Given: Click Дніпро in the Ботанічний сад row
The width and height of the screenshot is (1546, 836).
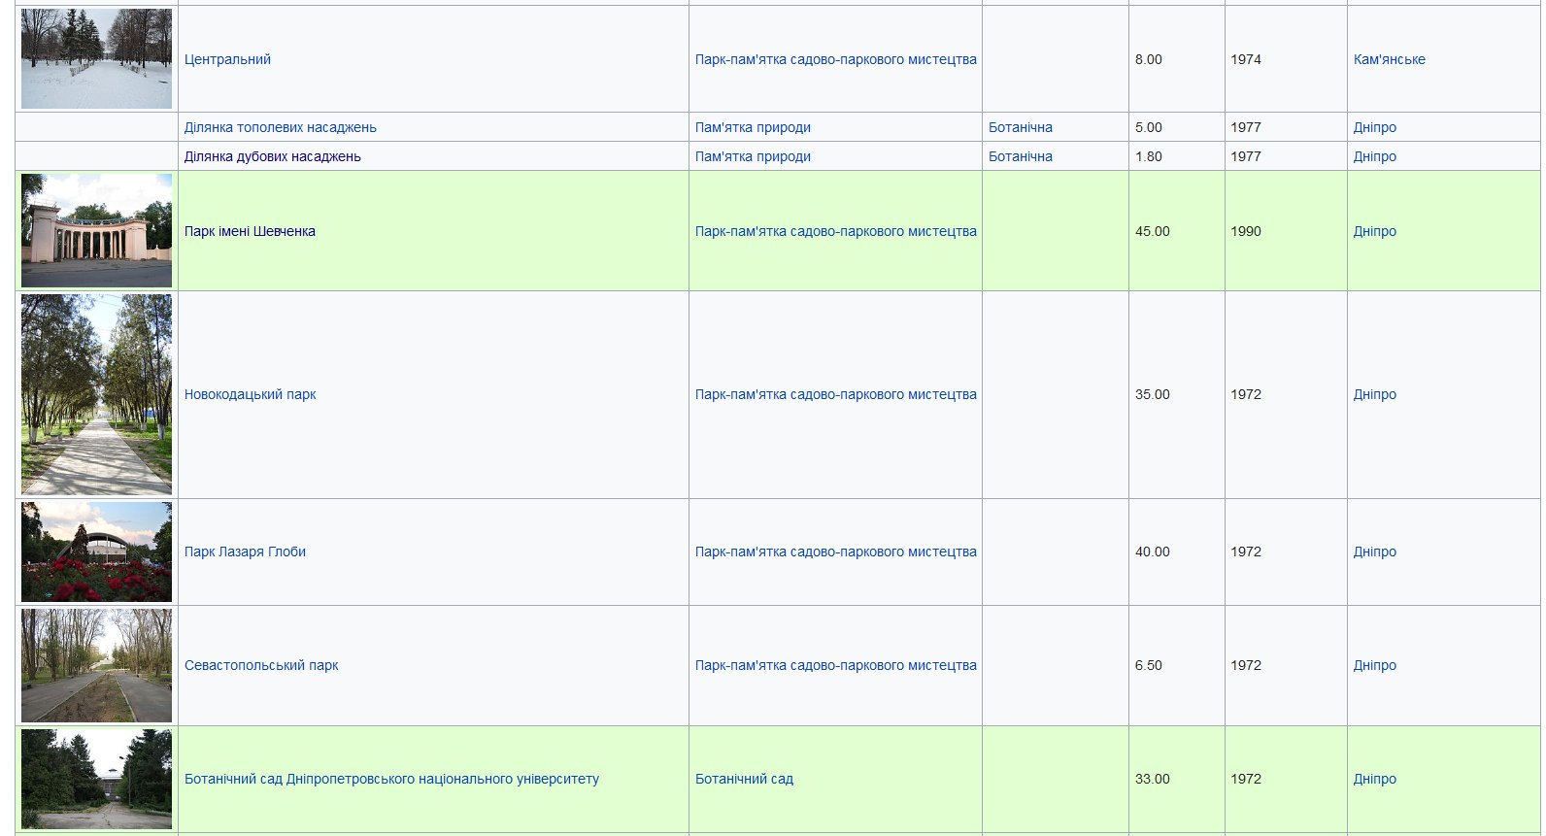Looking at the screenshot, I should [1375, 779].
